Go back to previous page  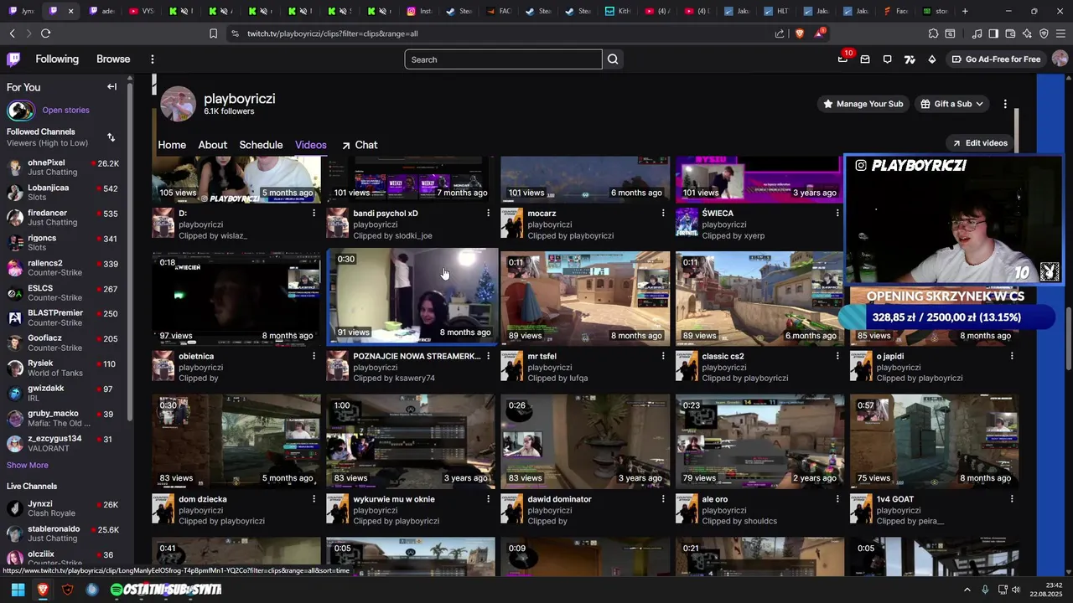coord(12,33)
